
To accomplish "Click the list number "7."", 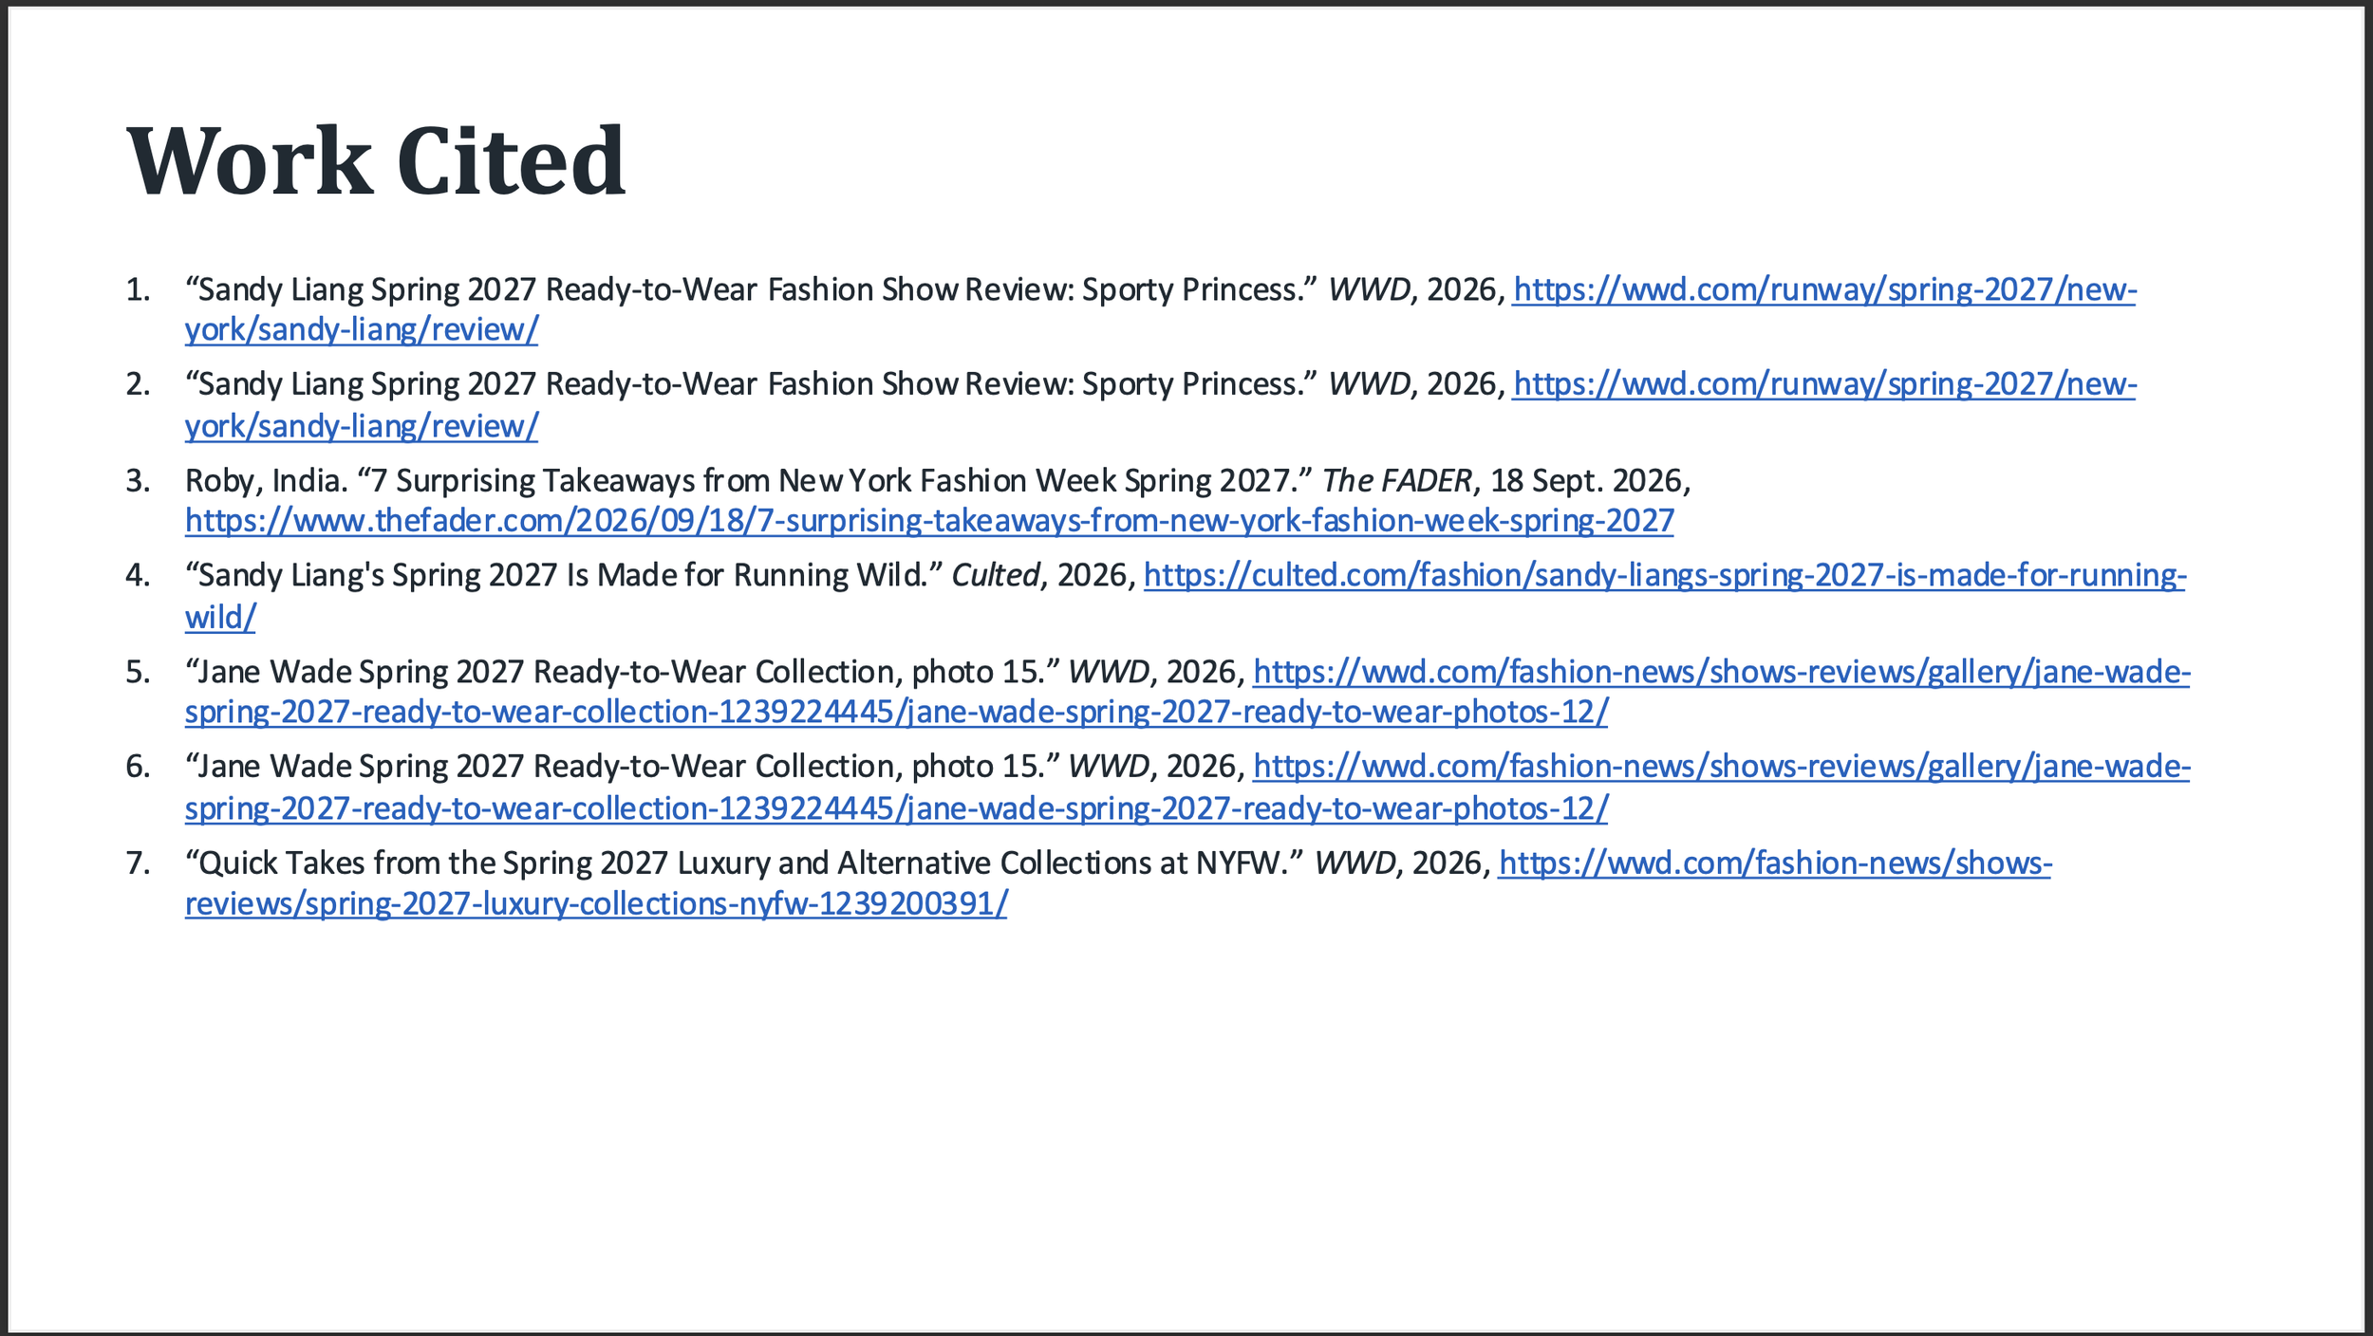I will [139, 863].
